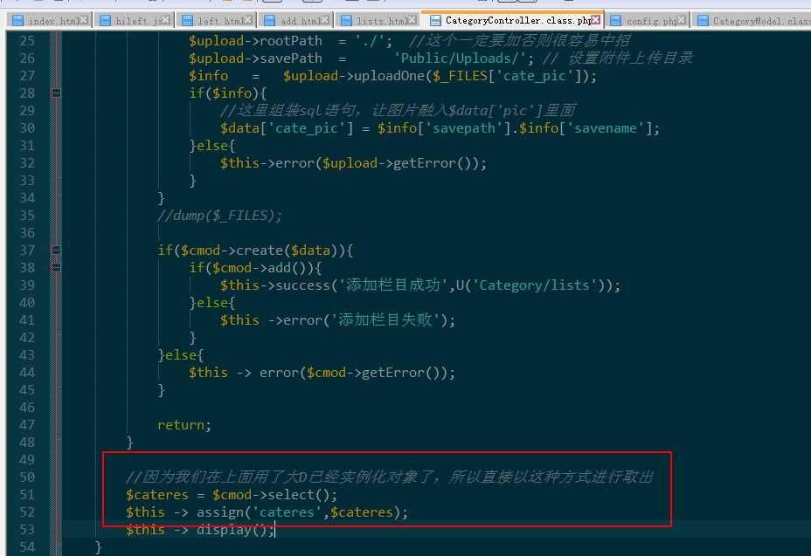Image resolution: width=811 pixels, height=556 pixels.
Task: Place cursor on the $upload->savePath line
Action: click(440, 58)
